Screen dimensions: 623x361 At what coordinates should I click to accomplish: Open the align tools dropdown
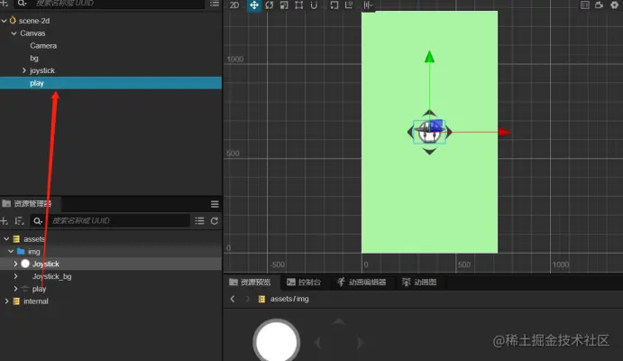[369, 5]
